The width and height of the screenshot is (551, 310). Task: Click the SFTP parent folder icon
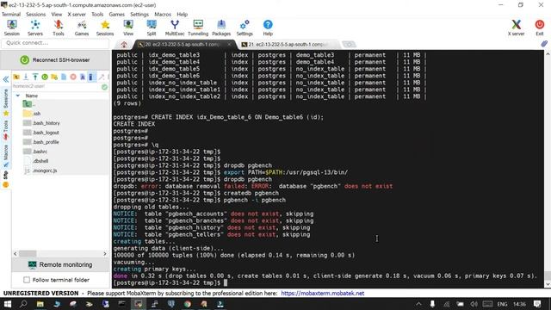16,77
